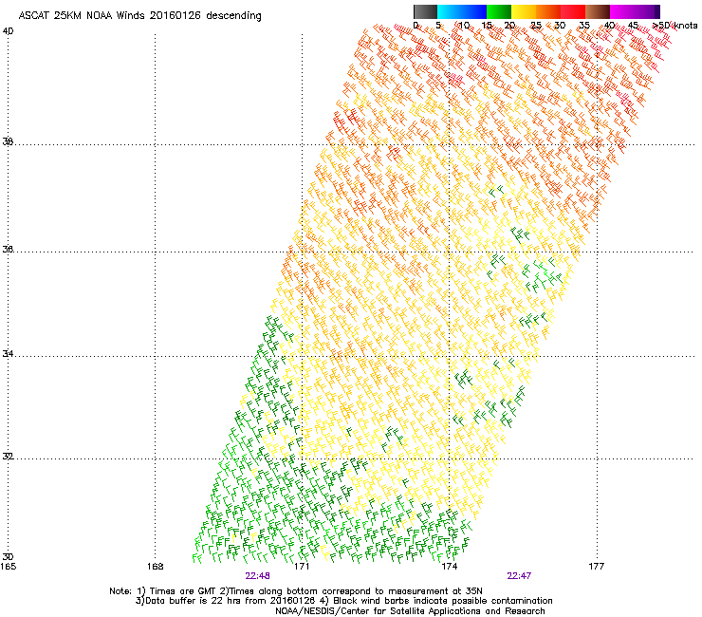This screenshot has height=617, width=702.
Task: Click longitude label 174 on bottom axis
Action: 450,567
